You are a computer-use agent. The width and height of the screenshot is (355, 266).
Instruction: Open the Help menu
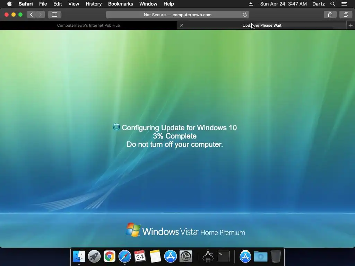[x=169, y=4]
